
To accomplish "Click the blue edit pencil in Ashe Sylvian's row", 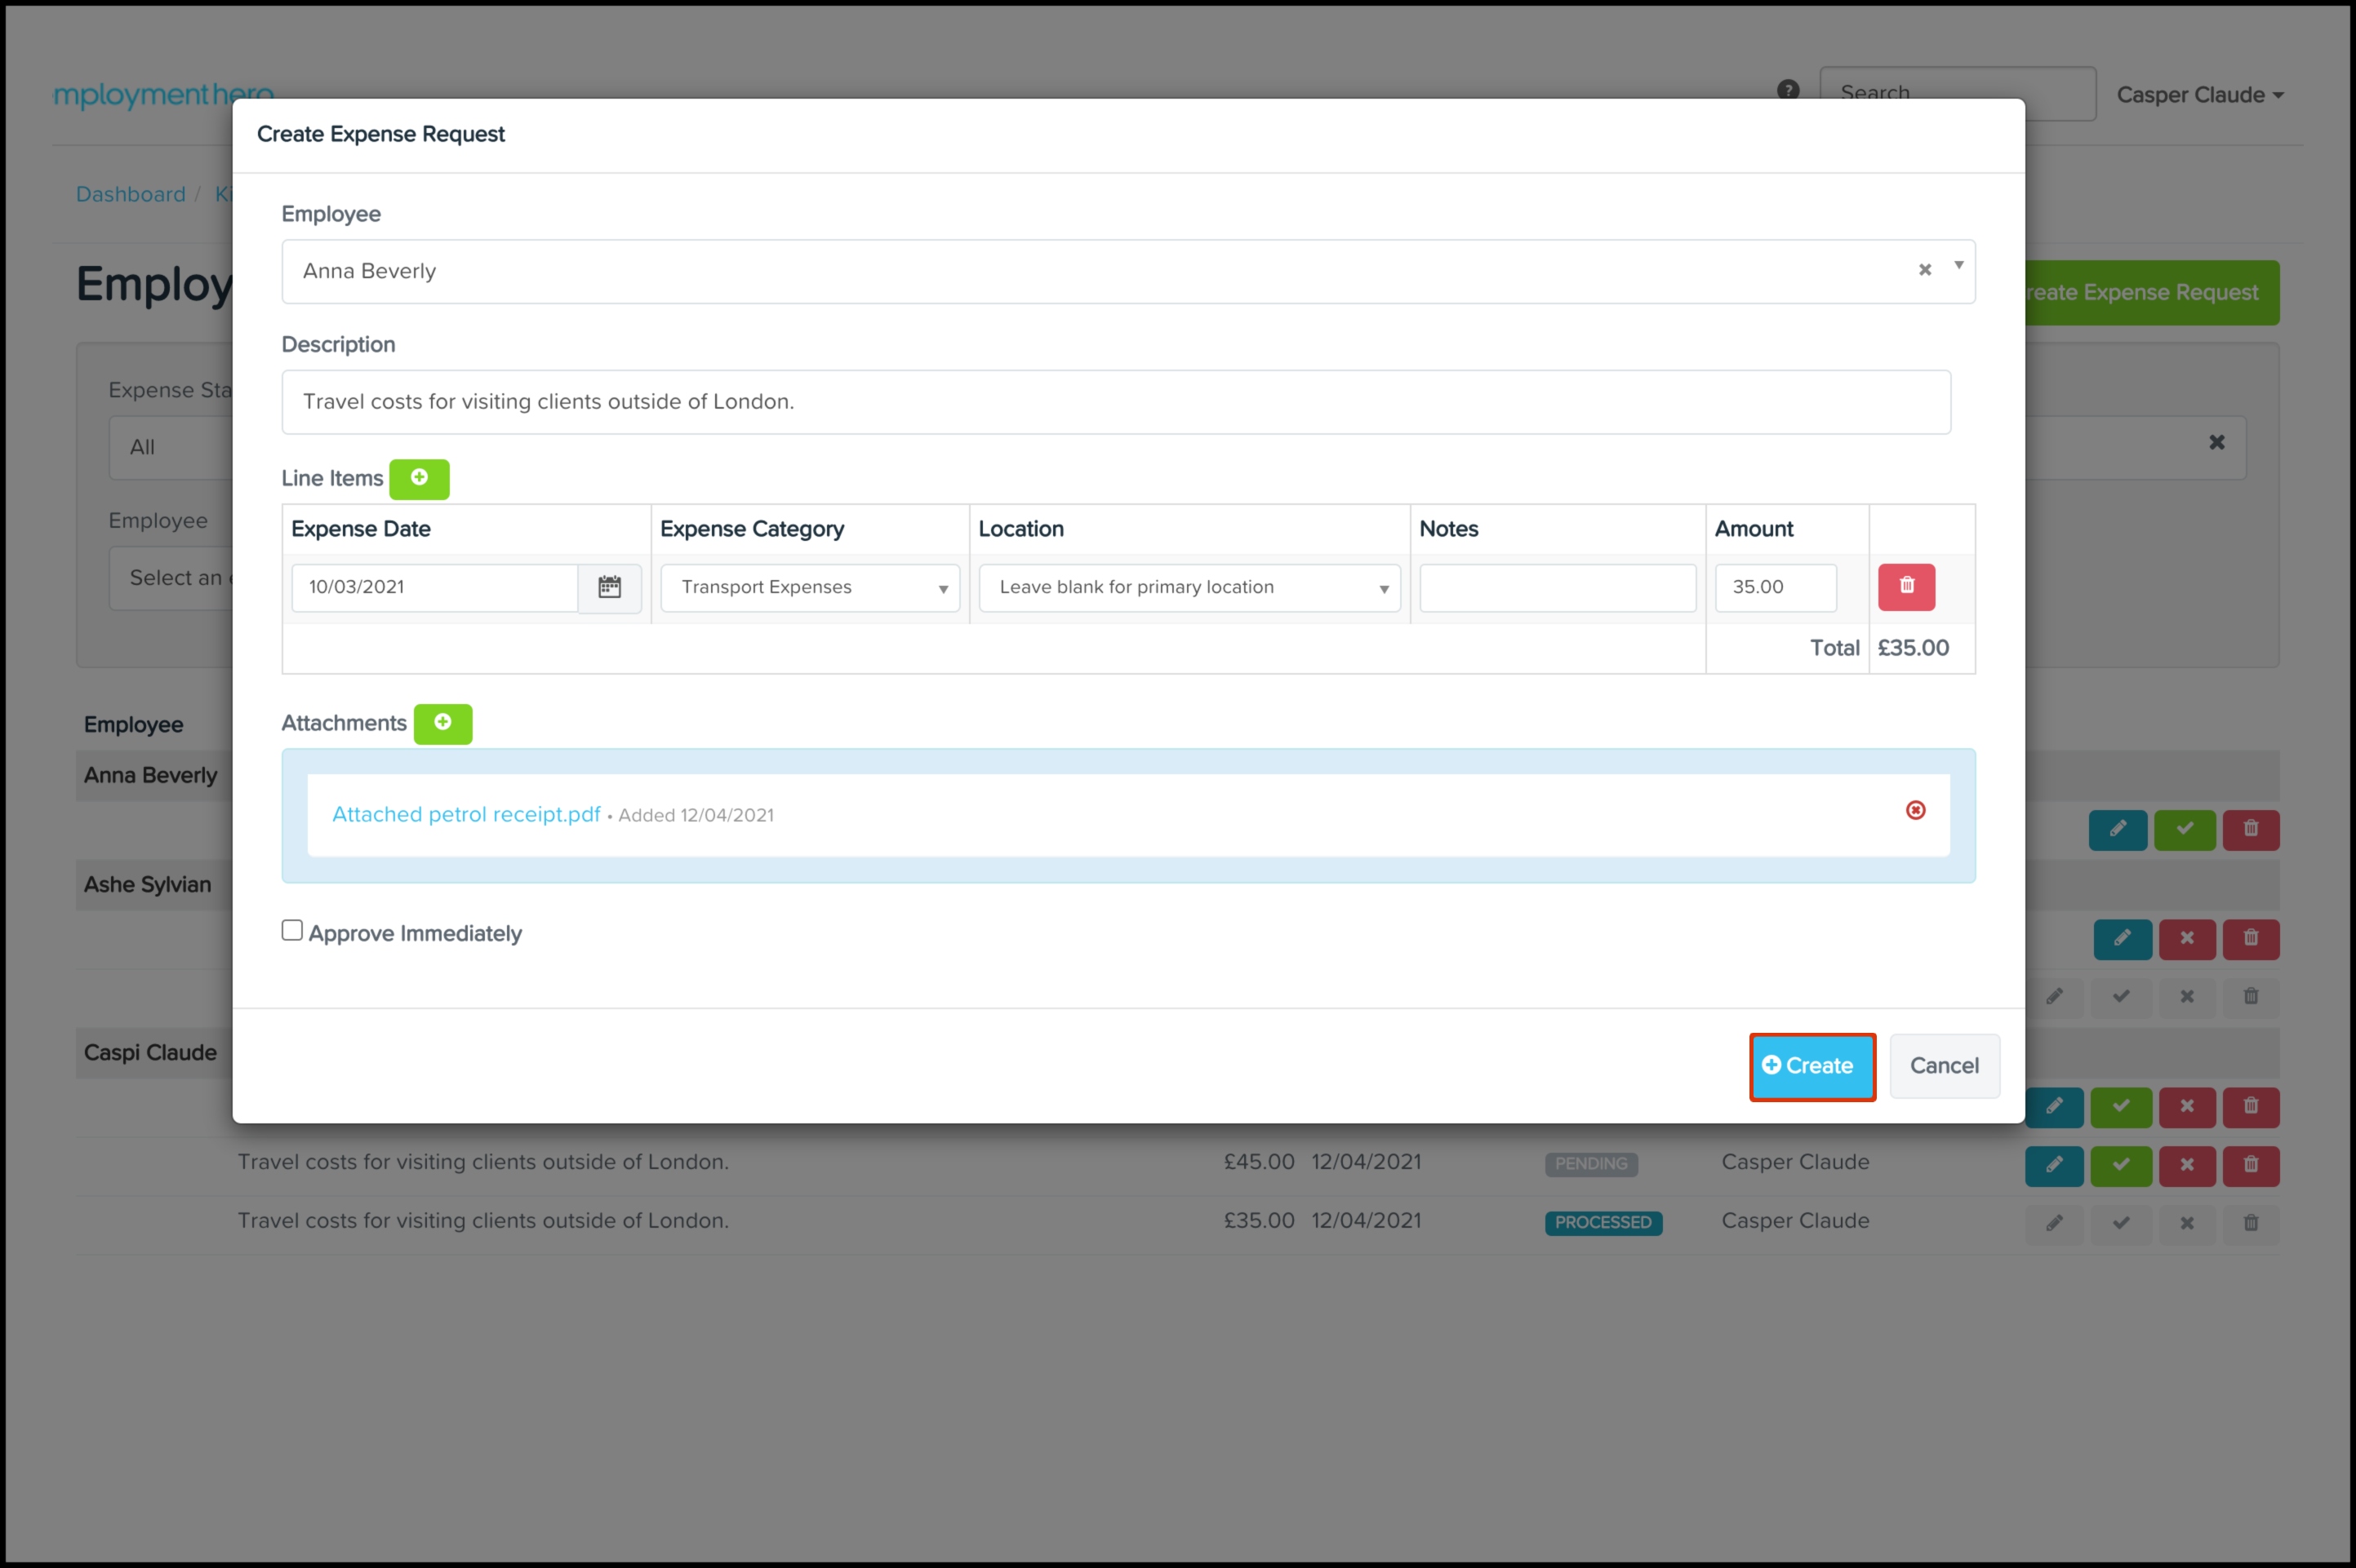I will tap(2121, 939).
